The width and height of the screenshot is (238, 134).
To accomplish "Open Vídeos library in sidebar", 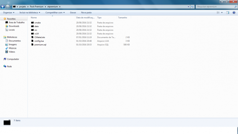I will (x=12, y=52).
